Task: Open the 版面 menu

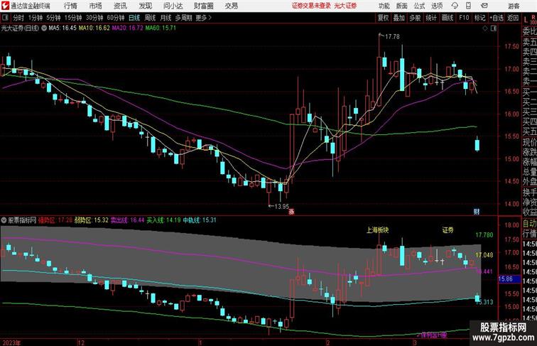Action: click(402, 6)
